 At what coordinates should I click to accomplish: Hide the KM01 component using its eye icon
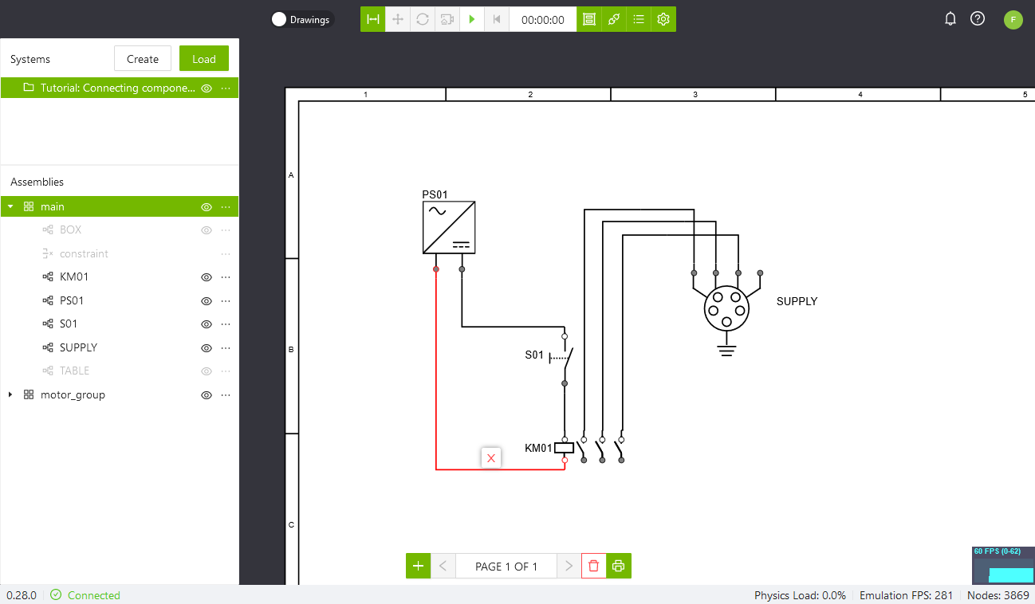coord(207,277)
